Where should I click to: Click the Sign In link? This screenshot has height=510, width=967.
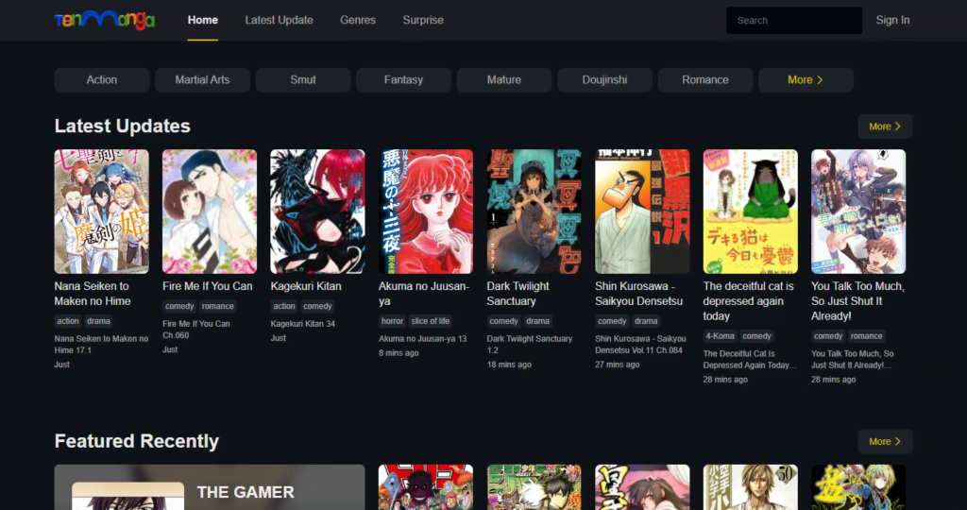click(892, 21)
